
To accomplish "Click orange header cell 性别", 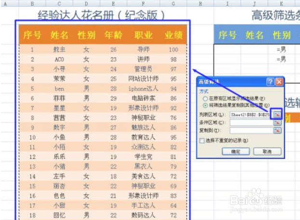I will click(x=86, y=35).
